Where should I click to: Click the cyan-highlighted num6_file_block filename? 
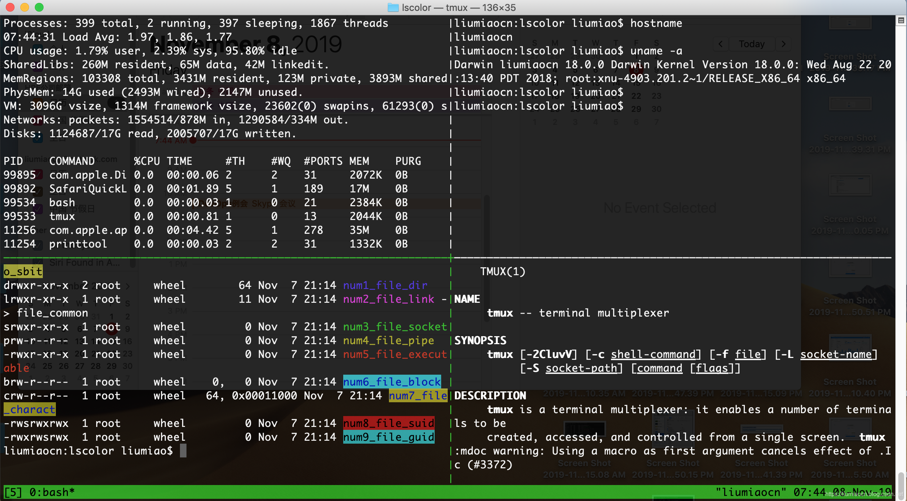(392, 382)
